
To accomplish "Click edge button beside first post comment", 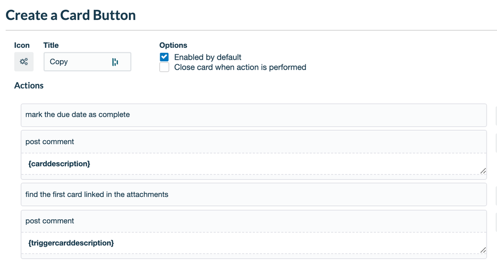I will click(496, 142).
